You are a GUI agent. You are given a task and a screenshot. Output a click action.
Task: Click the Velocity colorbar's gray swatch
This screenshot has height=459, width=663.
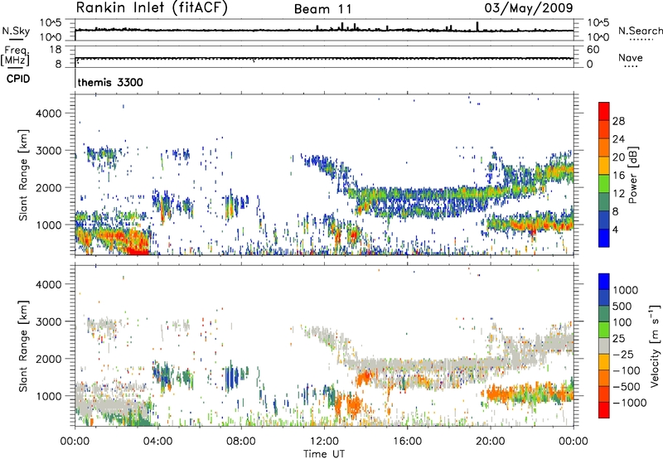(x=604, y=346)
